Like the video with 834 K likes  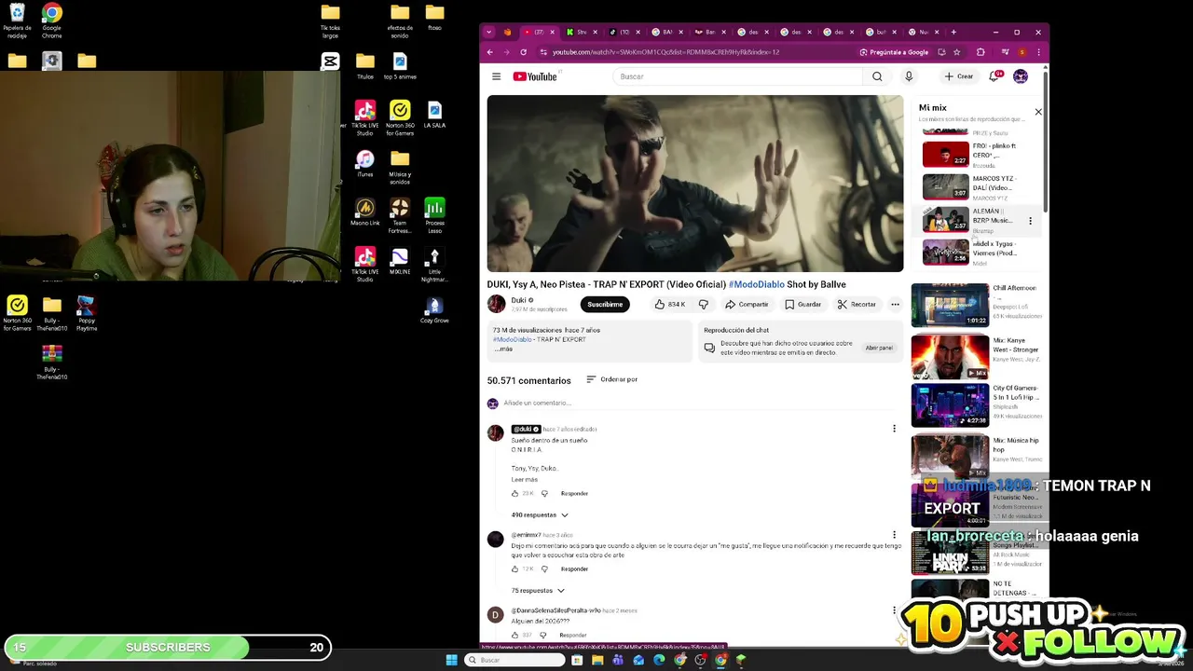coord(669,304)
